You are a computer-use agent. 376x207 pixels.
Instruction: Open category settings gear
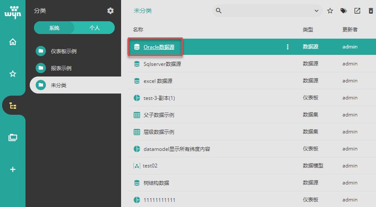[x=110, y=11]
